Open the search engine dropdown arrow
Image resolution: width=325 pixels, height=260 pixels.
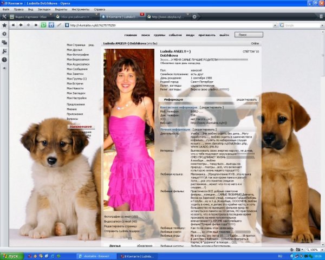point(322,25)
